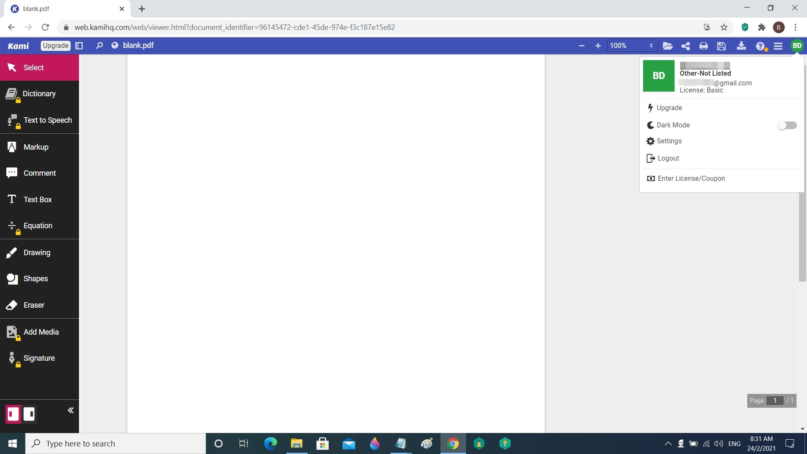Click the download icon in toolbar
Viewport: 807px width, 454px height.
741,46
